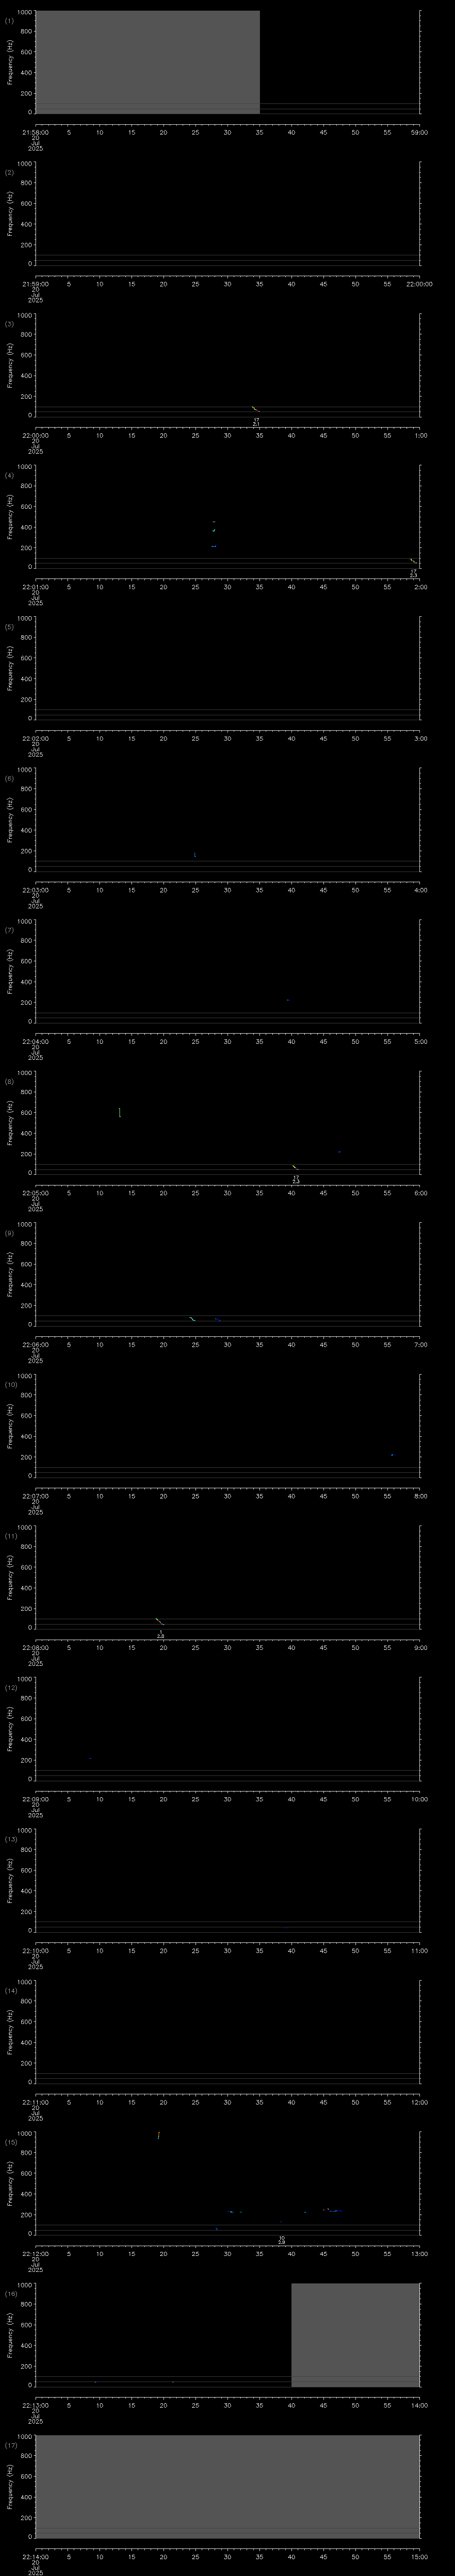The width and height of the screenshot is (455, 2576).
Task: Click the blue dot near 39s in panel 7
Action: tap(287, 1000)
